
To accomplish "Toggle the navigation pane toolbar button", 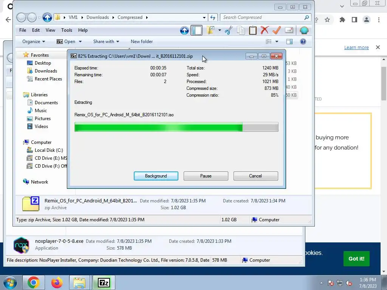I will [x=197, y=30].
